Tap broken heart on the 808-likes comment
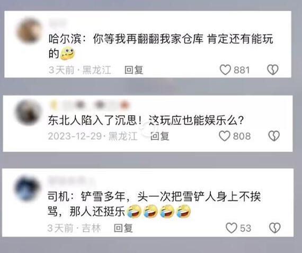The image size is (302, 253). click(x=274, y=136)
